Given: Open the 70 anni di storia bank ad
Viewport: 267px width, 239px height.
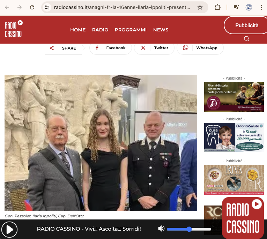Looking at the screenshot, I should pyautogui.click(x=234, y=97).
